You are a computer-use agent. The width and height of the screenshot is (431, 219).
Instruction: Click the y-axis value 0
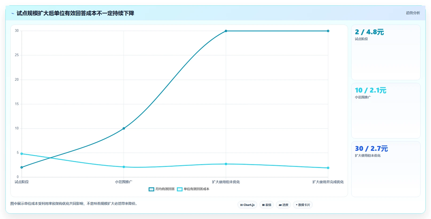(x=18, y=177)
